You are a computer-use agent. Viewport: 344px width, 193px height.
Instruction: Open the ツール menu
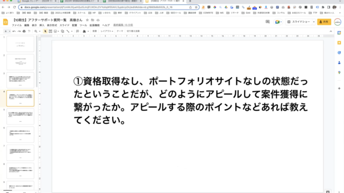83,25
